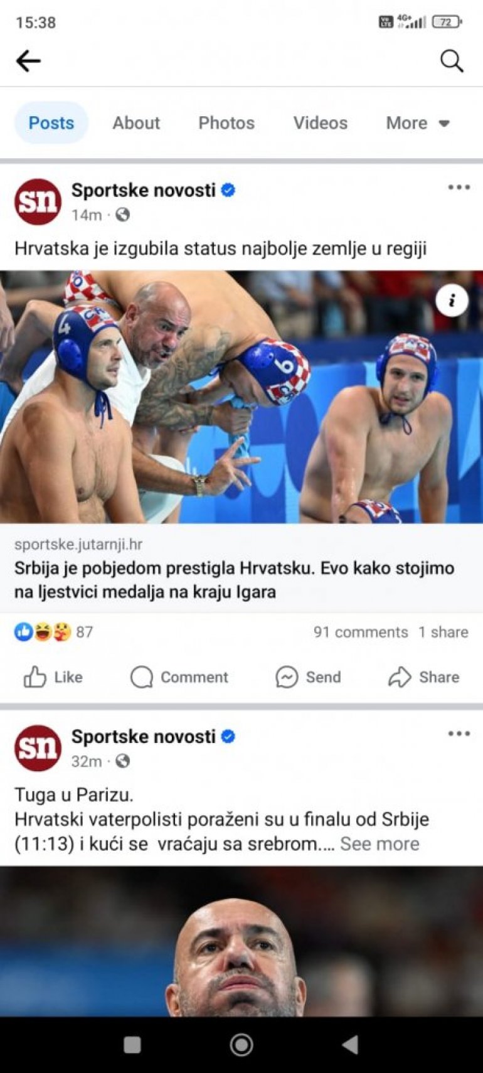Open the info icon on the water polo photo
The width and height of the screenshot is (483, 1073).
coord(452,301)
